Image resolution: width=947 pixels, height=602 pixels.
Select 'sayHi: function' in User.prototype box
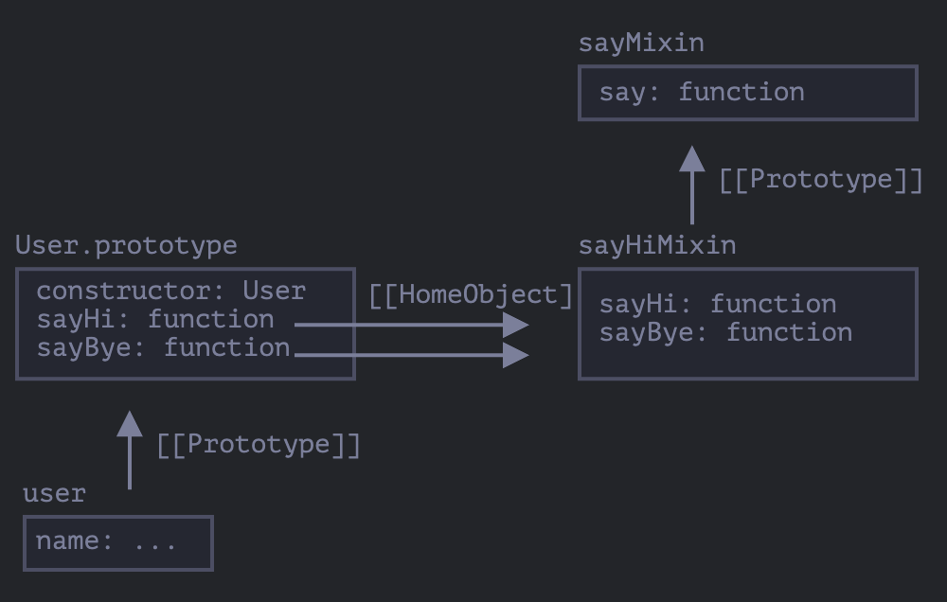pos(155,319)
